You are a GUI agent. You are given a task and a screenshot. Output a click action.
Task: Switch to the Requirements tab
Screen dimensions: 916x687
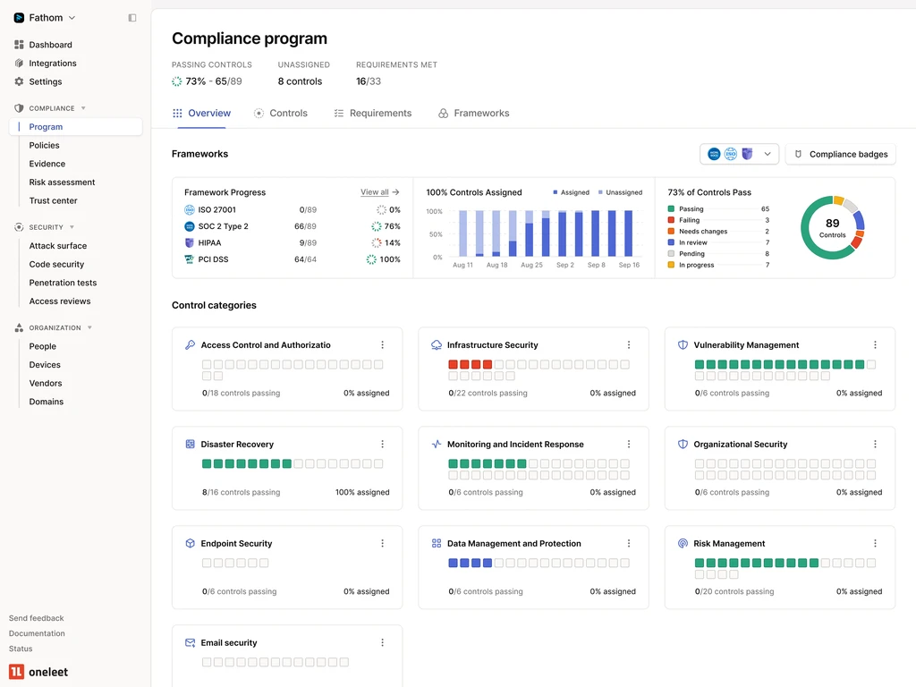tap(373, 114)
